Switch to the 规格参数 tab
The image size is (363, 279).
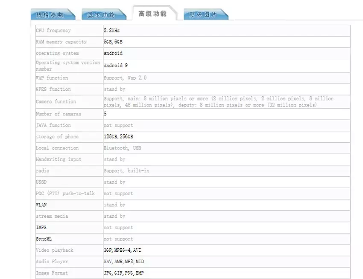50,15
